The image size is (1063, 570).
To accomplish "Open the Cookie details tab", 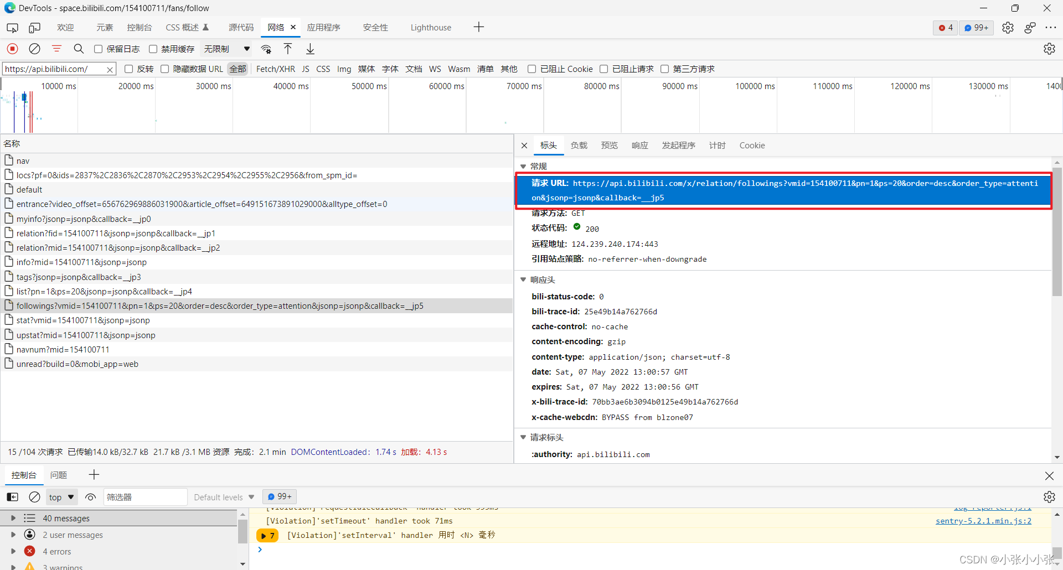I will 752,146.
